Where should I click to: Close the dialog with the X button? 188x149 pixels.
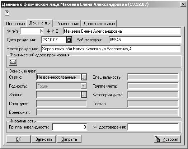183,4
